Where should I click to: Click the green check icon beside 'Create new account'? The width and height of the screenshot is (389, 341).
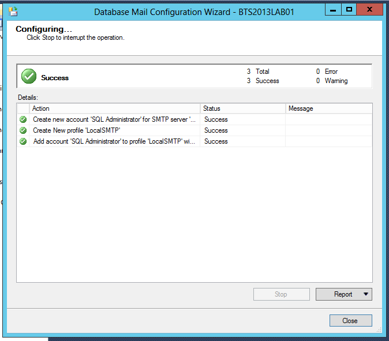coord(23,119)
